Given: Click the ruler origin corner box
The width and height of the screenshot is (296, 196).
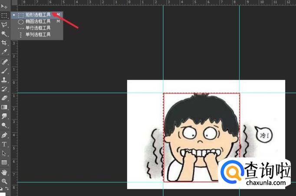Looking at the screenshot, I should [15, 2].
